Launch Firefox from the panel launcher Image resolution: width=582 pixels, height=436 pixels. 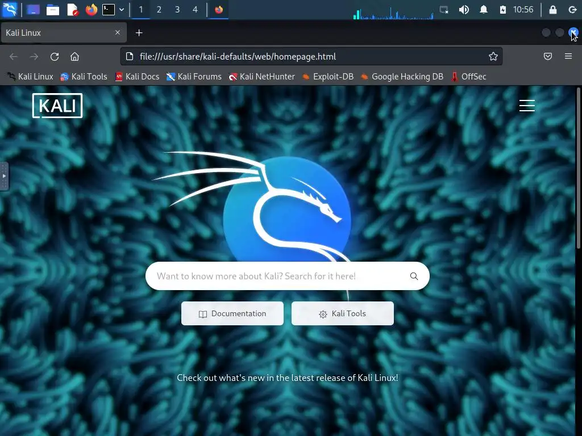coord(91,10)
